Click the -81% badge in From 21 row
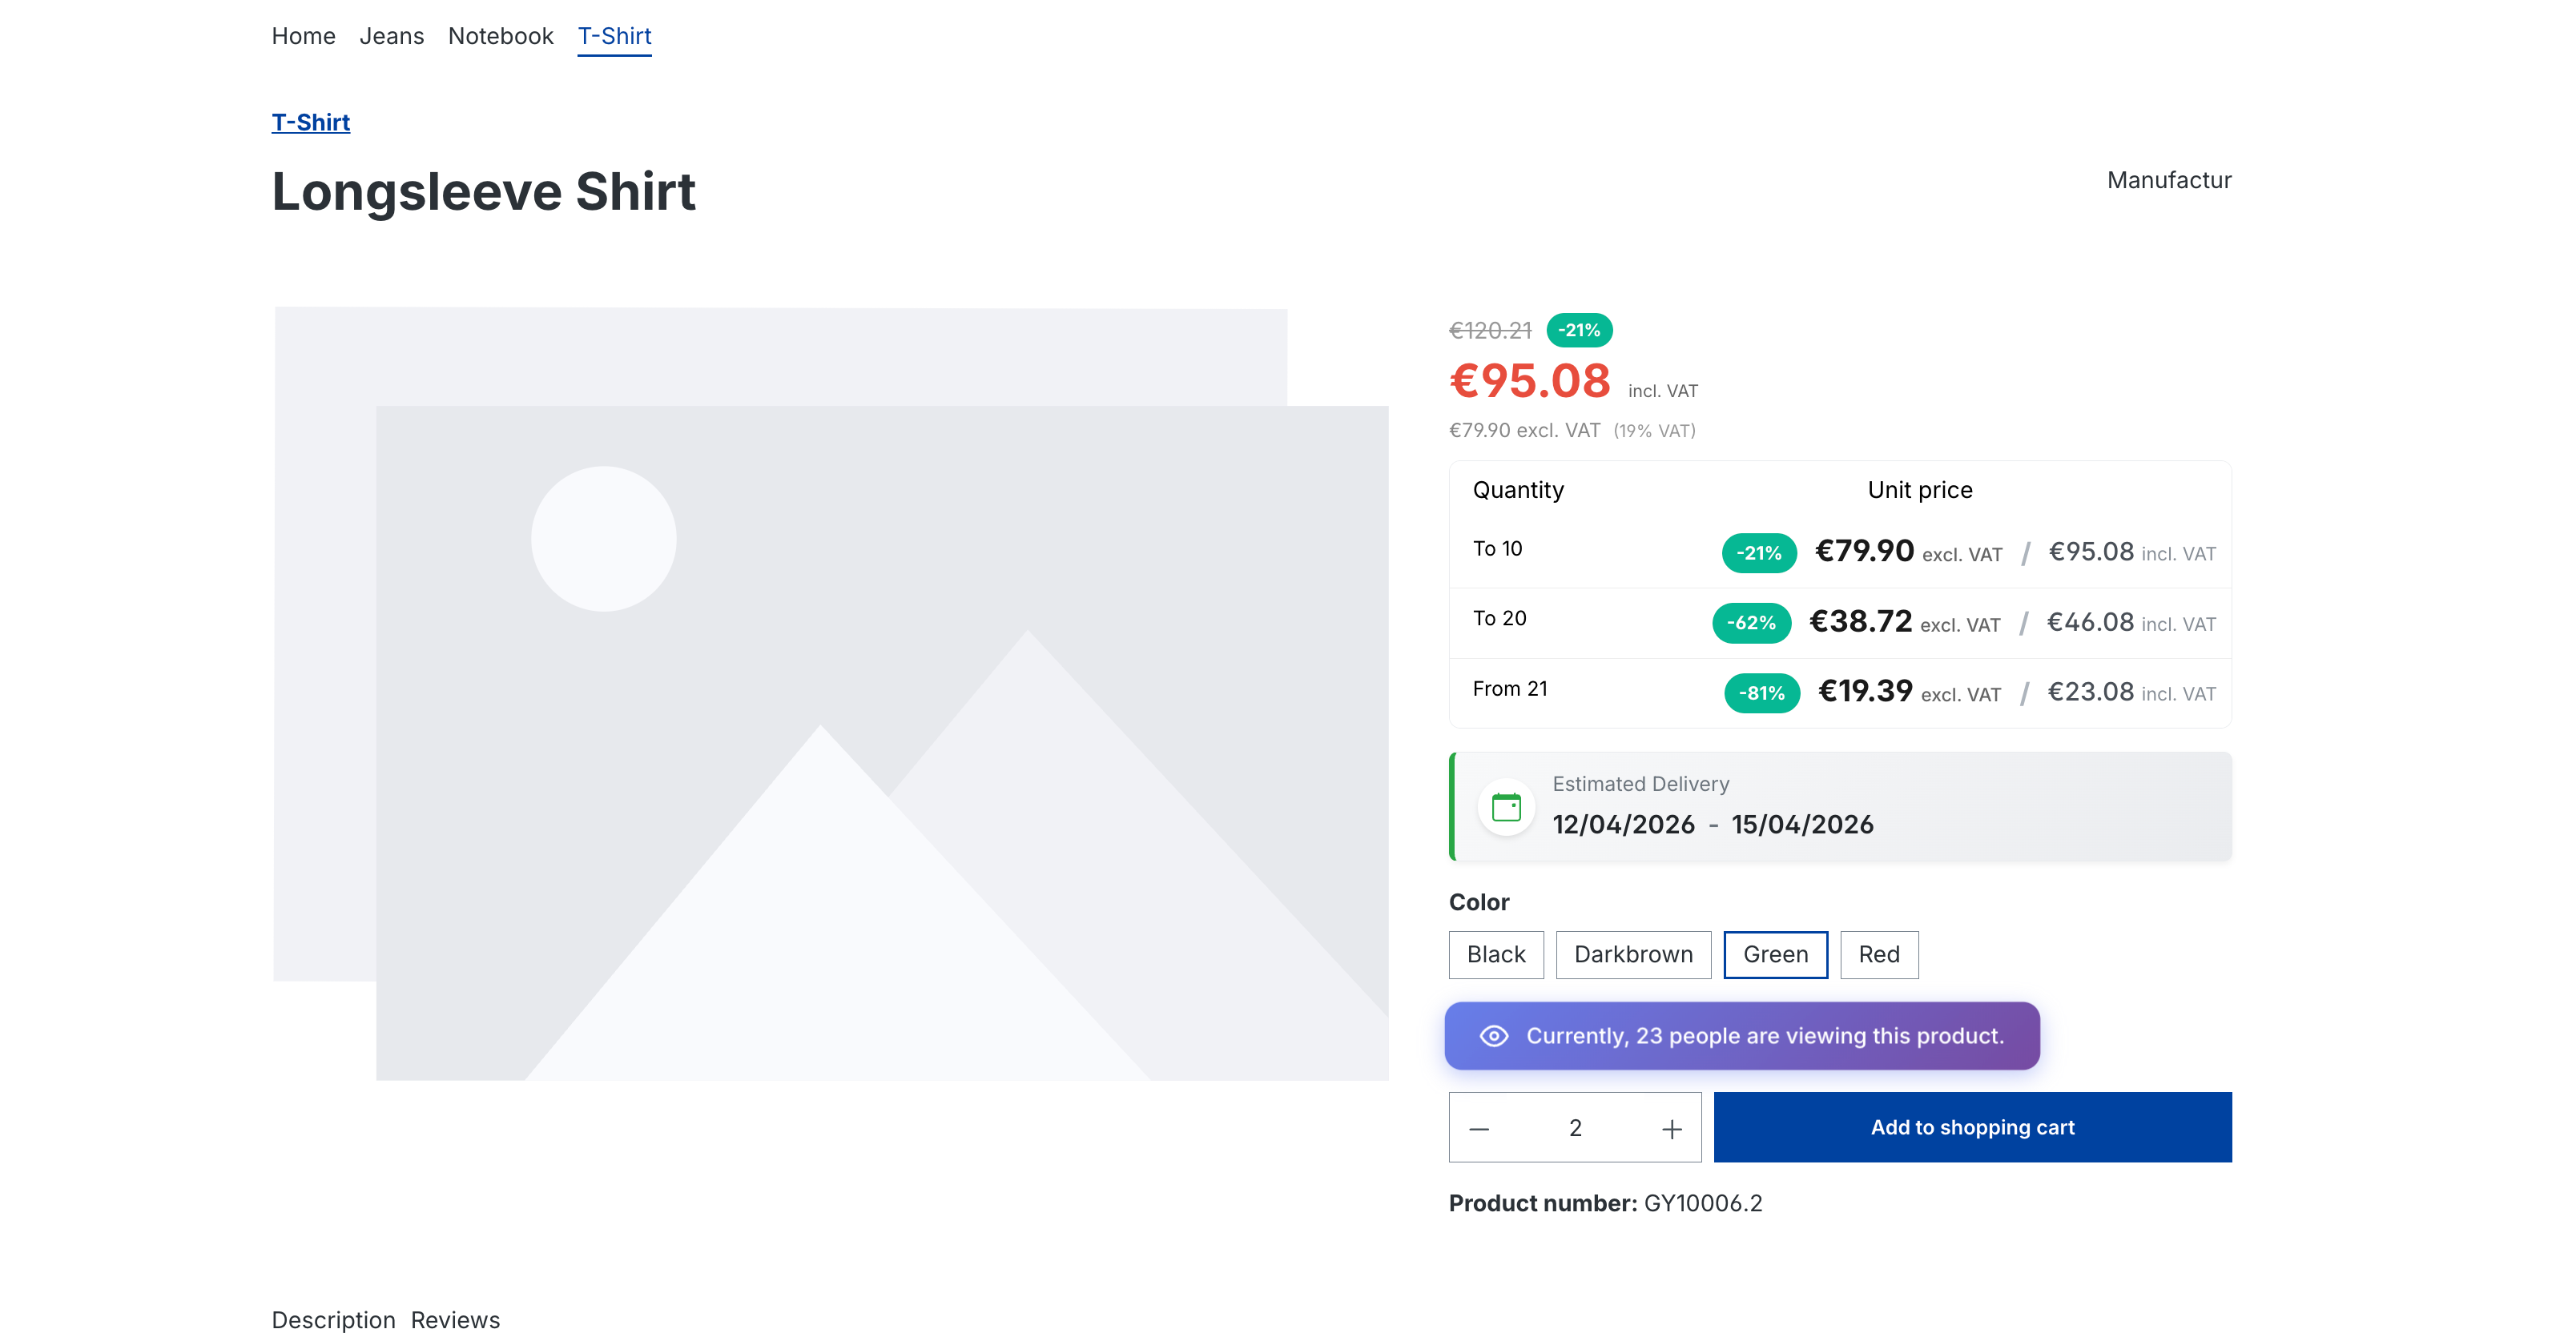Viewport: 2576px width, 1337px height. [x=1761, y=693]
